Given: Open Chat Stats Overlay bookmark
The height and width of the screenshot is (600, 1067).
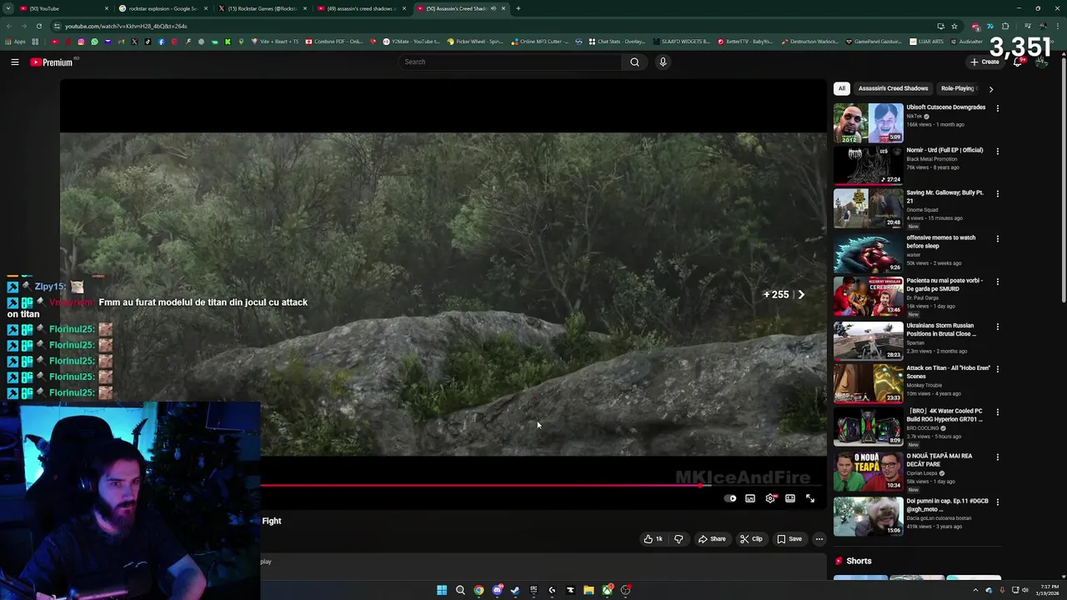Looking at the screenshot, I should pyautogui.click(x=617, y=42).
